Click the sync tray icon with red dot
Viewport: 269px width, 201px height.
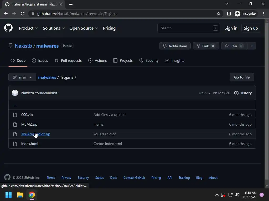click(223, 195)
